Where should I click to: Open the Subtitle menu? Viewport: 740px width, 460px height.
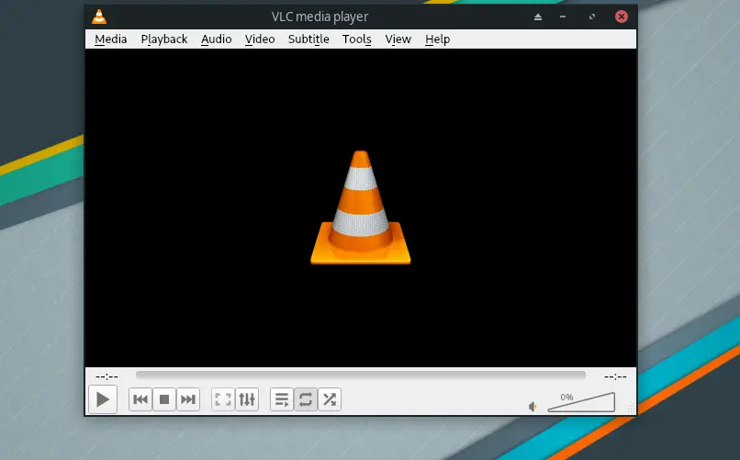(308, 39)
